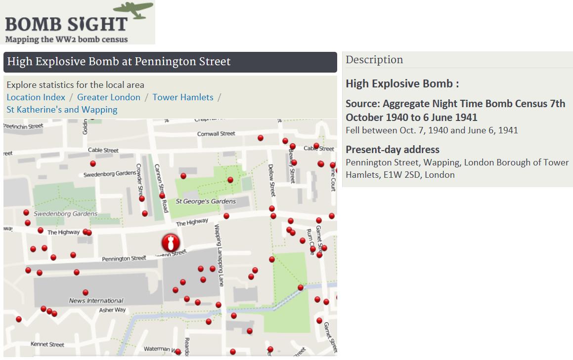Click the Description heading
The height and width of the screenshot is (360, 573).
click(374, 60)
